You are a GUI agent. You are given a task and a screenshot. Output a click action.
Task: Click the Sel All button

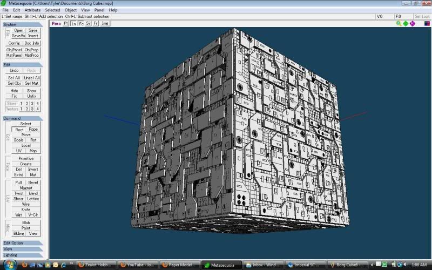[14, 78]
